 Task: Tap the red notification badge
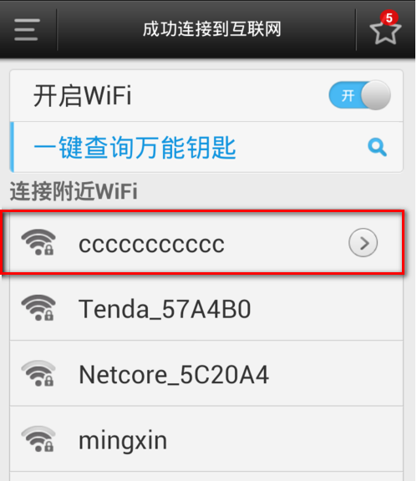coord(389,18)
